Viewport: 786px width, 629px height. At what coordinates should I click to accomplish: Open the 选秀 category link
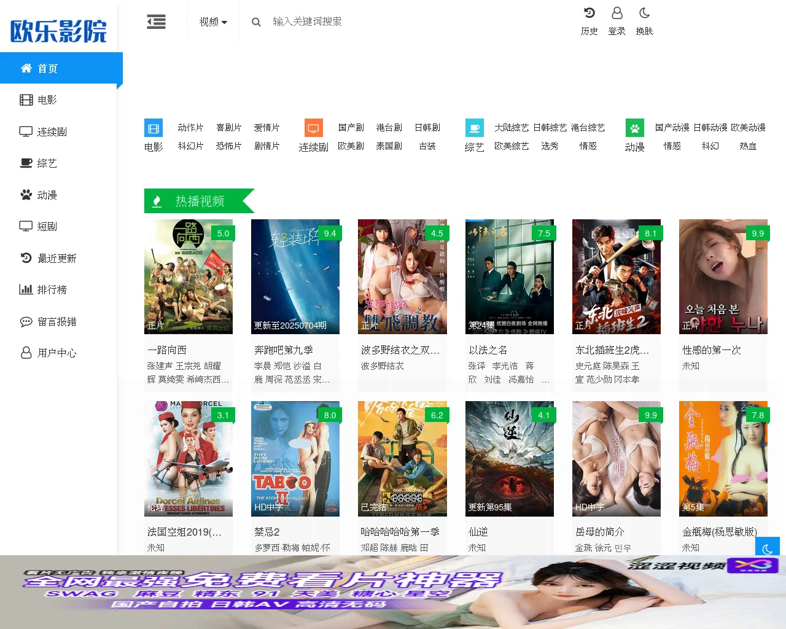tap(550, 146)
